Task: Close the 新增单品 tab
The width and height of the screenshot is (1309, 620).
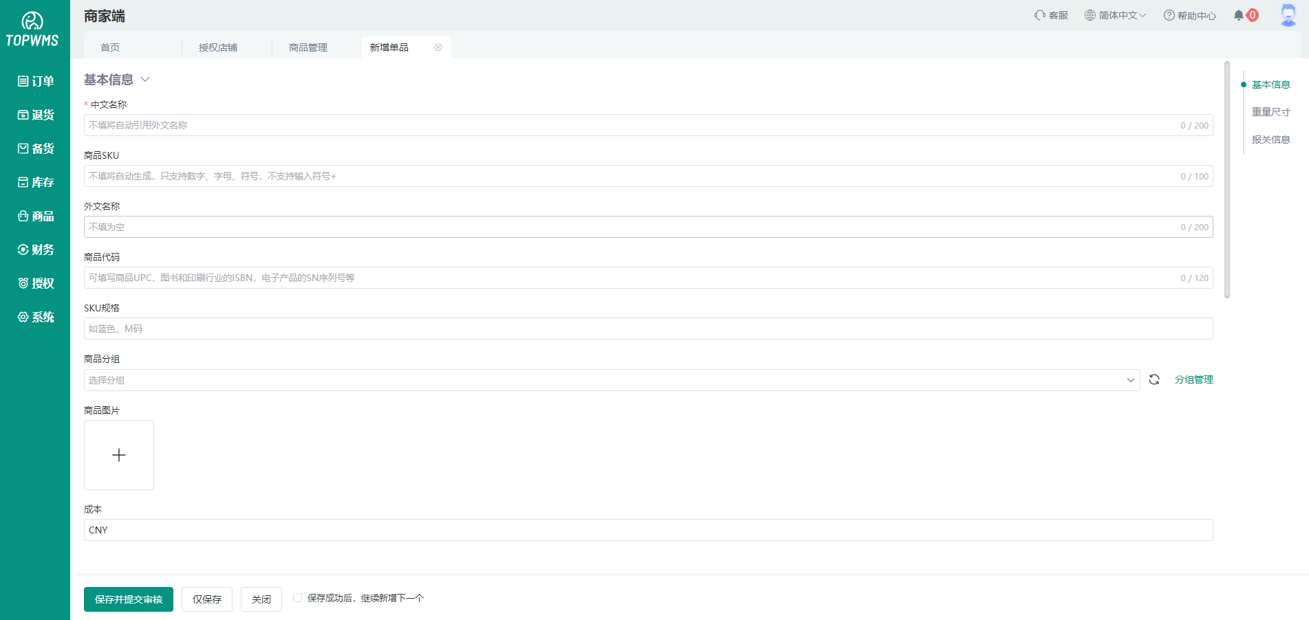Action: [438, 47]
